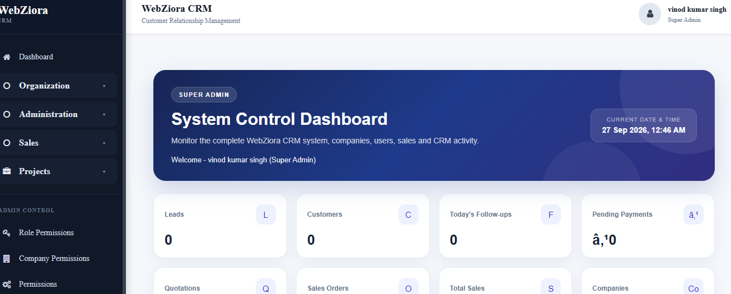Screen dimensions: 731x294
Task: Click the Role Permissions key icon
Action: pos(7,233)
